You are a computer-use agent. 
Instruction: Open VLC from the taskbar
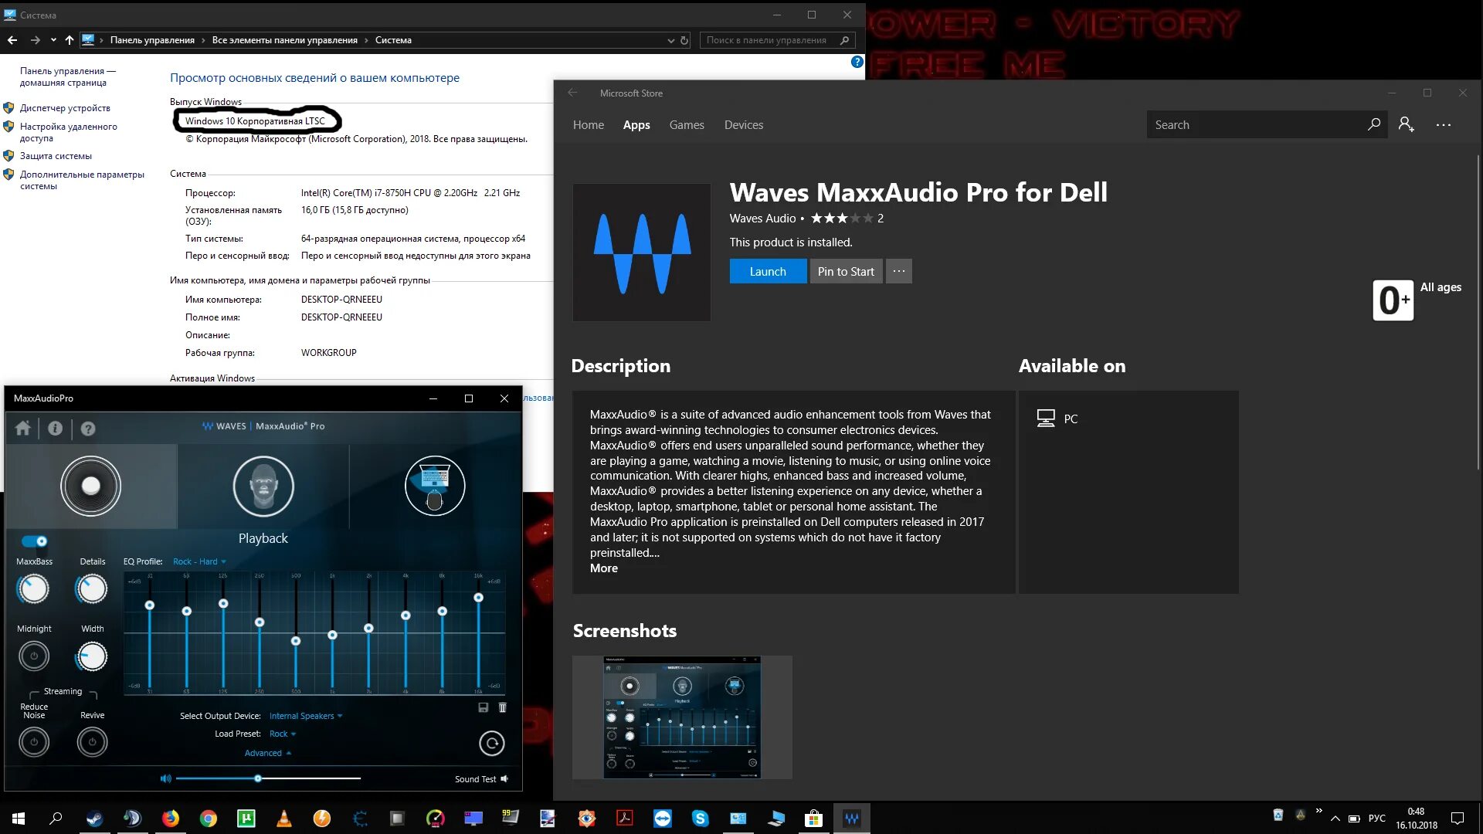pos(283,819)
